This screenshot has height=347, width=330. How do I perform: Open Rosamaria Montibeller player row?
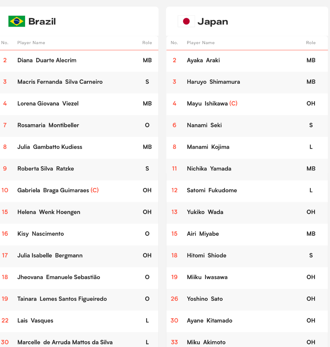[79, 125]
